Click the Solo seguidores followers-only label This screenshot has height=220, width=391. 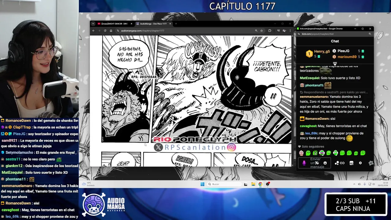pos(313,147)
